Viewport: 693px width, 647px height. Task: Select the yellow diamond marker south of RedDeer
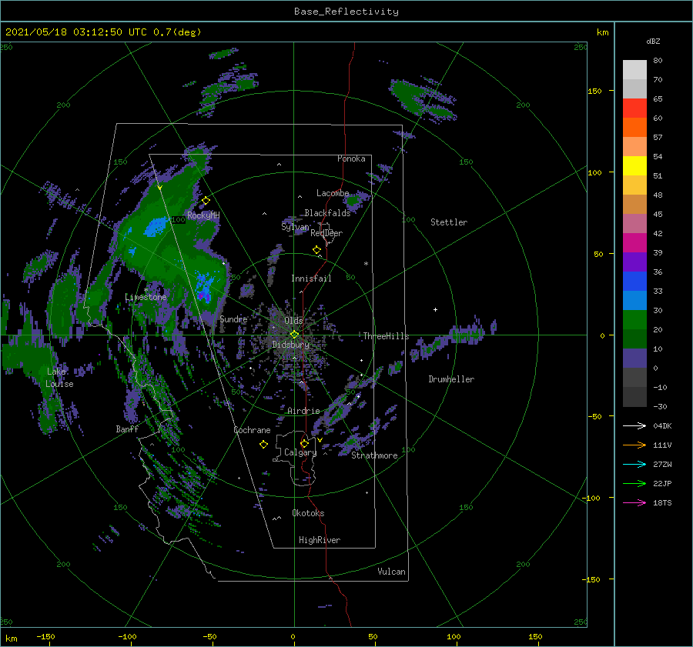(x=316, y=250)
